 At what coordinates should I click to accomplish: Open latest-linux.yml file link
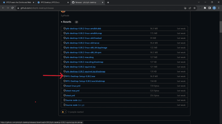pyautogui.click(x=73, y=86)
